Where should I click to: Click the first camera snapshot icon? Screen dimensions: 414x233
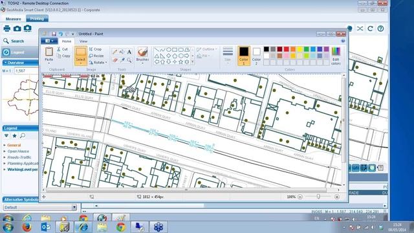[x=17, y=28]
